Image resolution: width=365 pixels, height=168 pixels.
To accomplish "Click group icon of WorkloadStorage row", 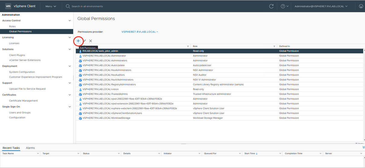I will pos(80,118).
